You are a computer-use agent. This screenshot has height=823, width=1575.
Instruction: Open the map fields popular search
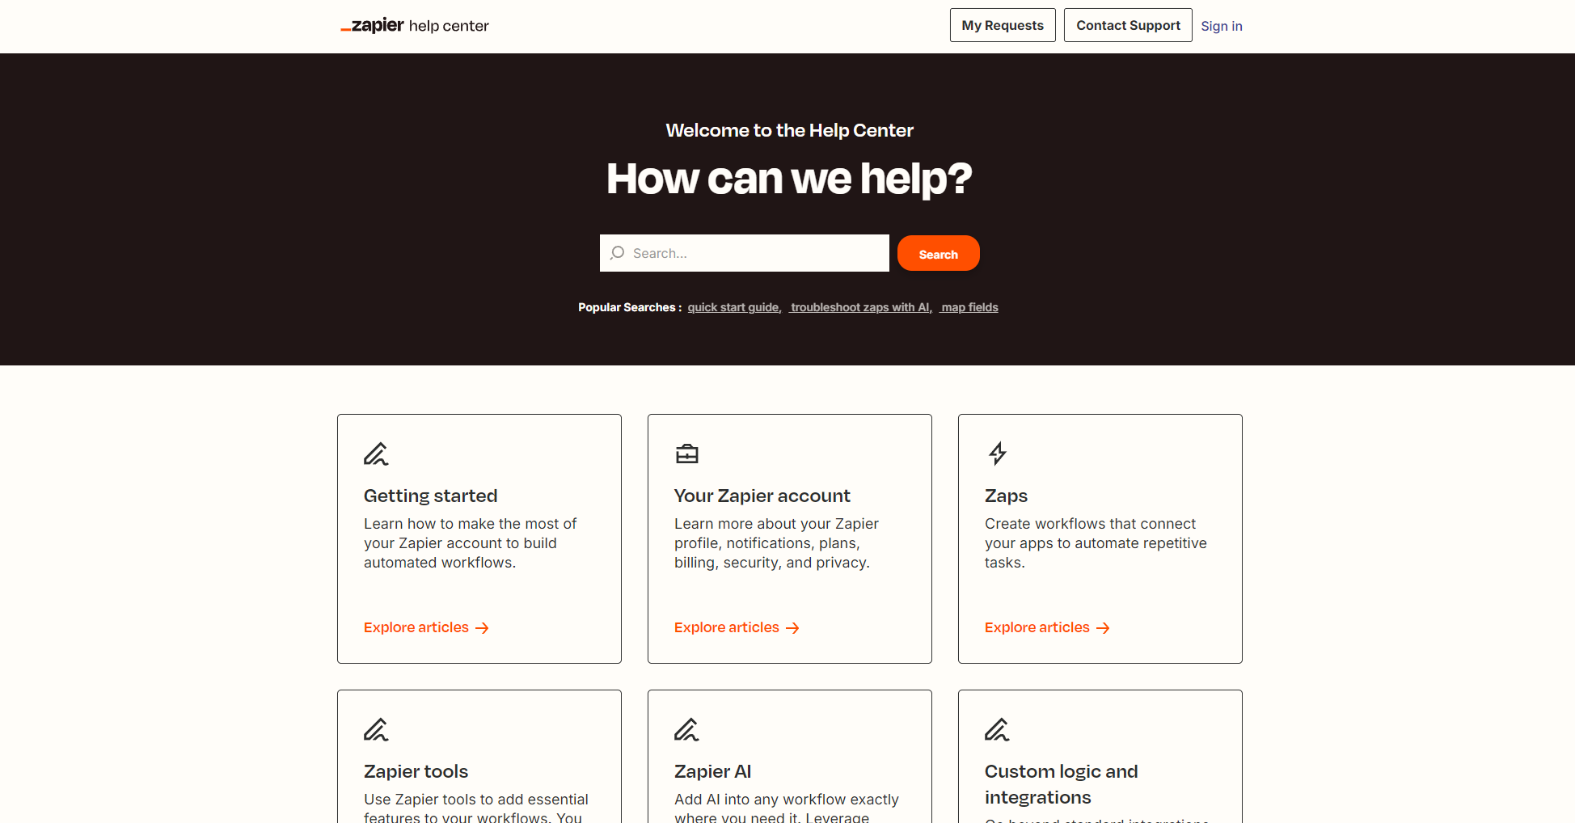[969, 307]
